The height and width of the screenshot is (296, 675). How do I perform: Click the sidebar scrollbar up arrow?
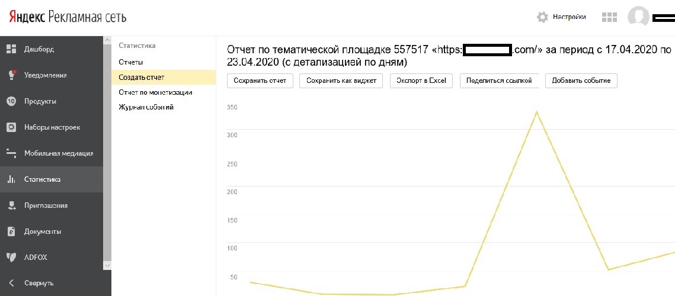107,40
